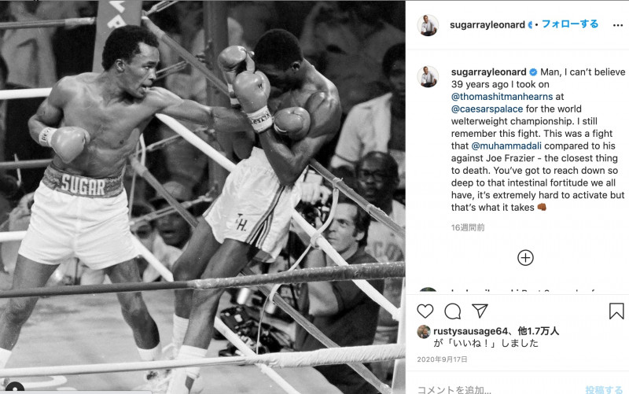Like the post with the heart icon
Image resolution: width=629 pixels, height=394 pixels.
pyautogui.click(x=425, y=311)
